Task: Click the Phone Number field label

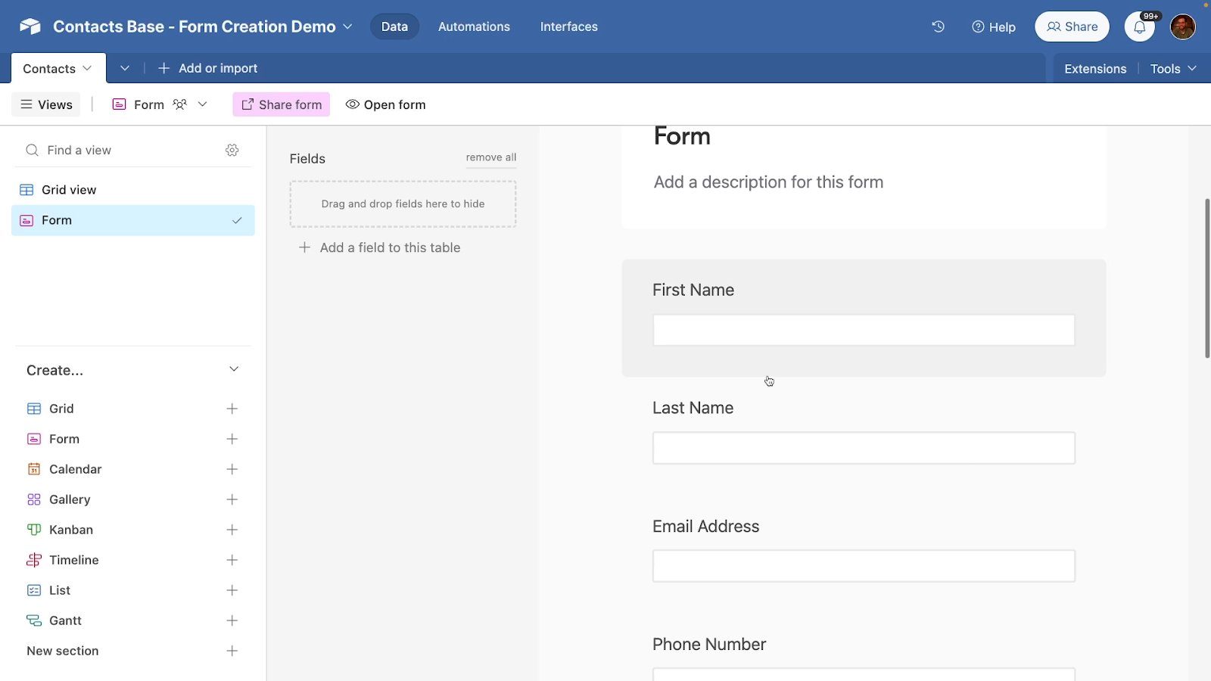Action: coord(709,644)
